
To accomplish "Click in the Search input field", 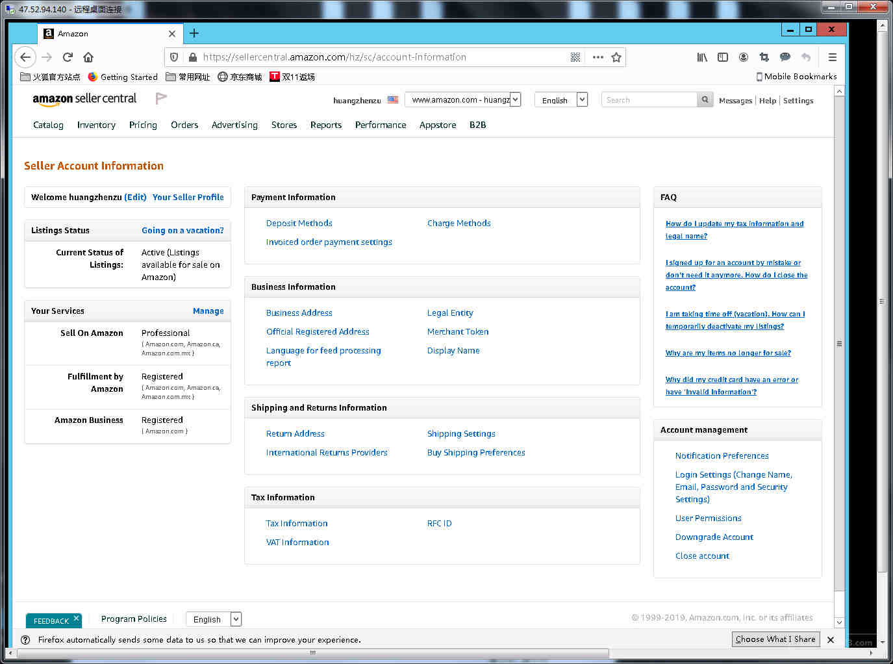I will 649,100.
